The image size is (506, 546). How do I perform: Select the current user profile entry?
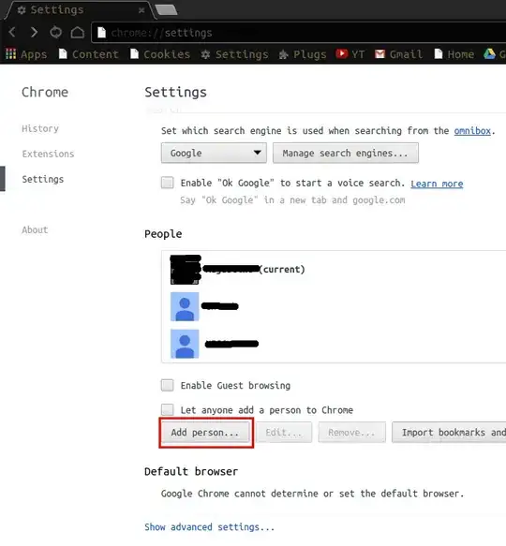click(x=334, y=270)
